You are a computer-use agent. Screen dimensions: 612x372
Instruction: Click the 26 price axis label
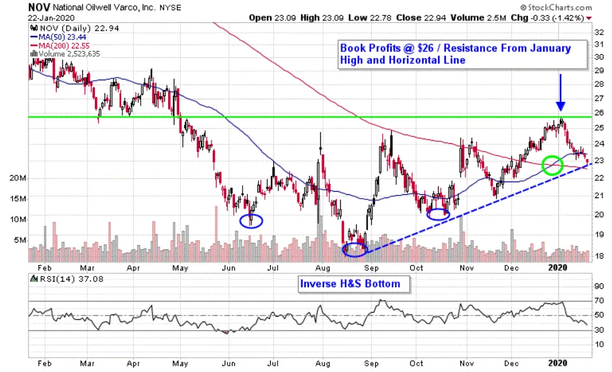point(599,113)
